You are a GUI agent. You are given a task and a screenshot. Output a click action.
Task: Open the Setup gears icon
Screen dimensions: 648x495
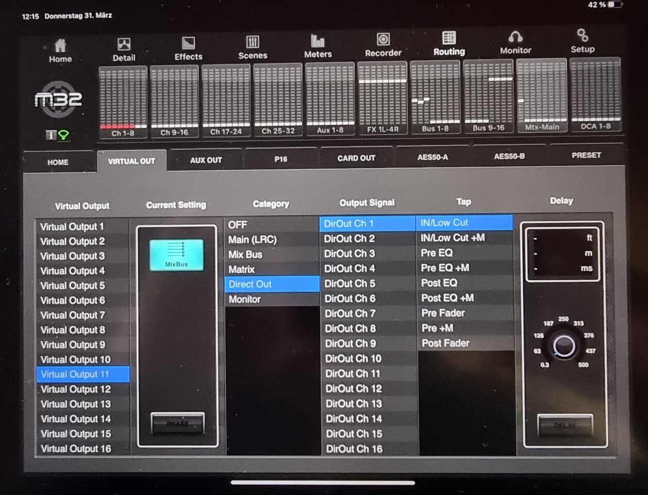[x=583, y=41]
